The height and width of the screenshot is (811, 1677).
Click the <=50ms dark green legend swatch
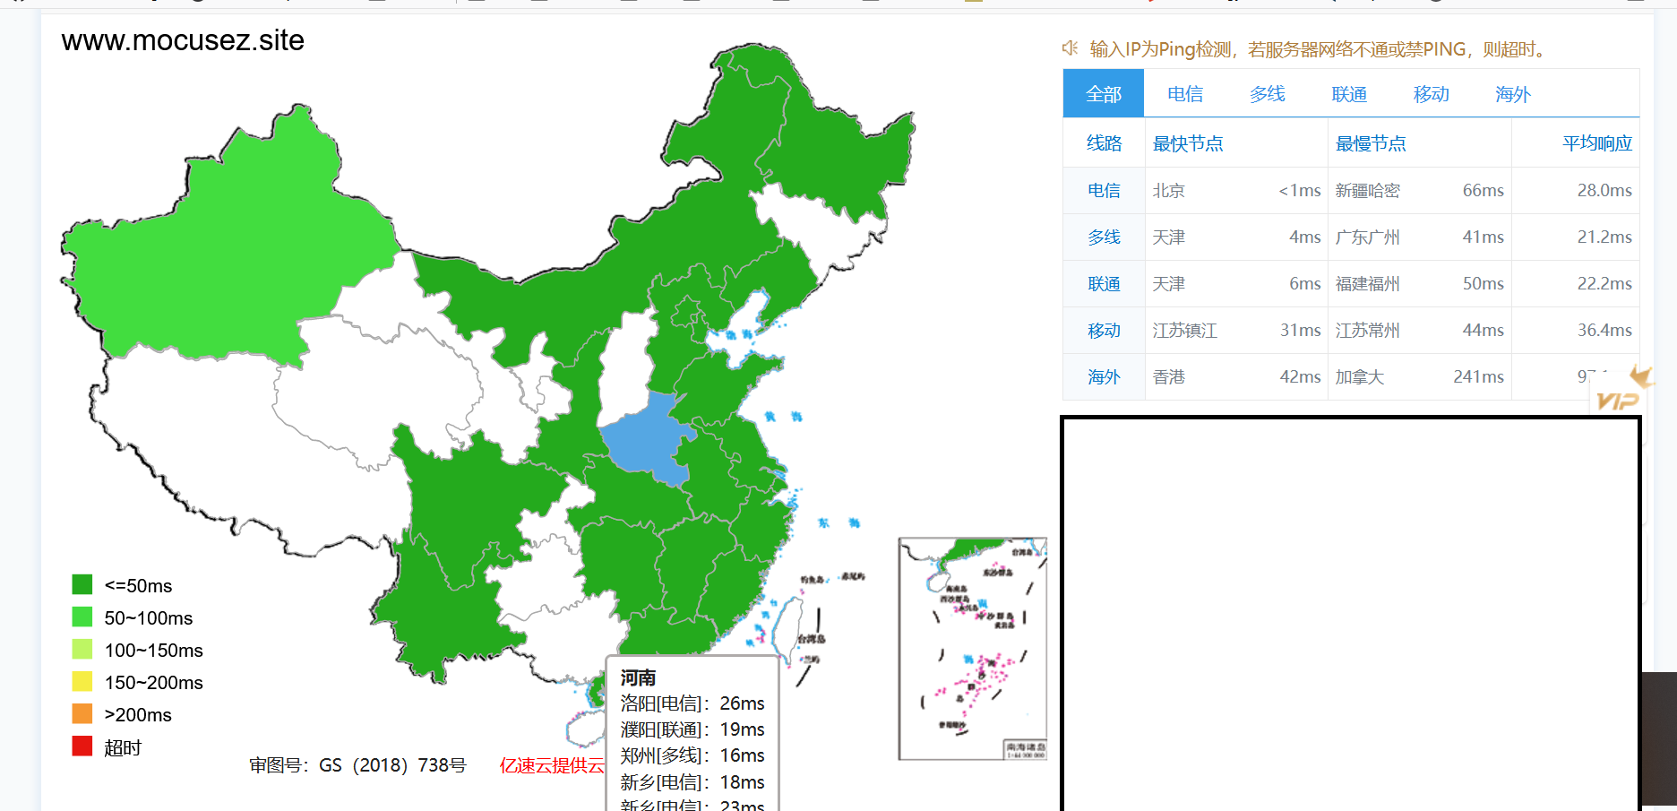click(x=82, y=584)
